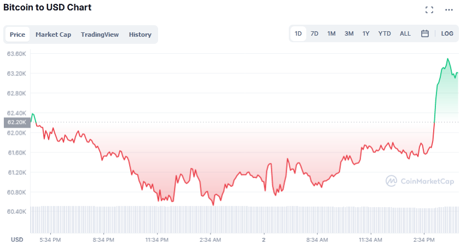
Task: Choose the 1Y time range
Action: point(366,33)
